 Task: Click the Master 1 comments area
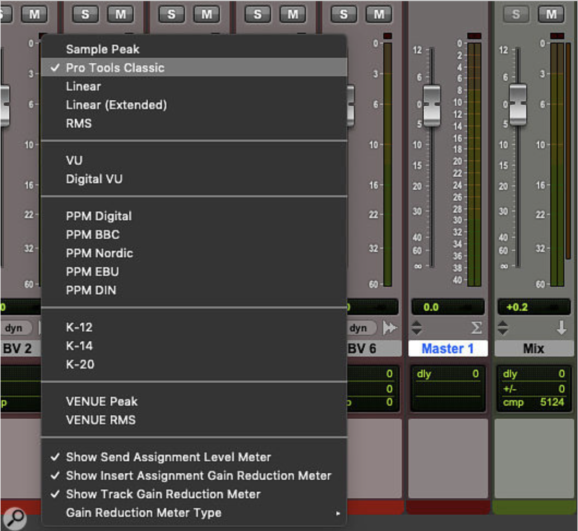click(448, 458)
